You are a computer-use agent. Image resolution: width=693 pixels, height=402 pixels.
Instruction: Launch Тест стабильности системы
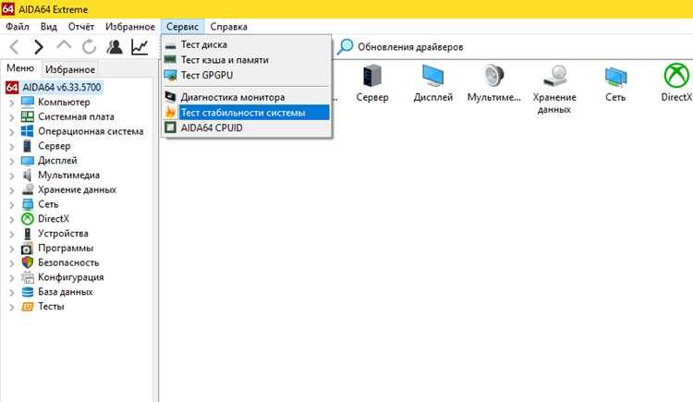(247, 113)
